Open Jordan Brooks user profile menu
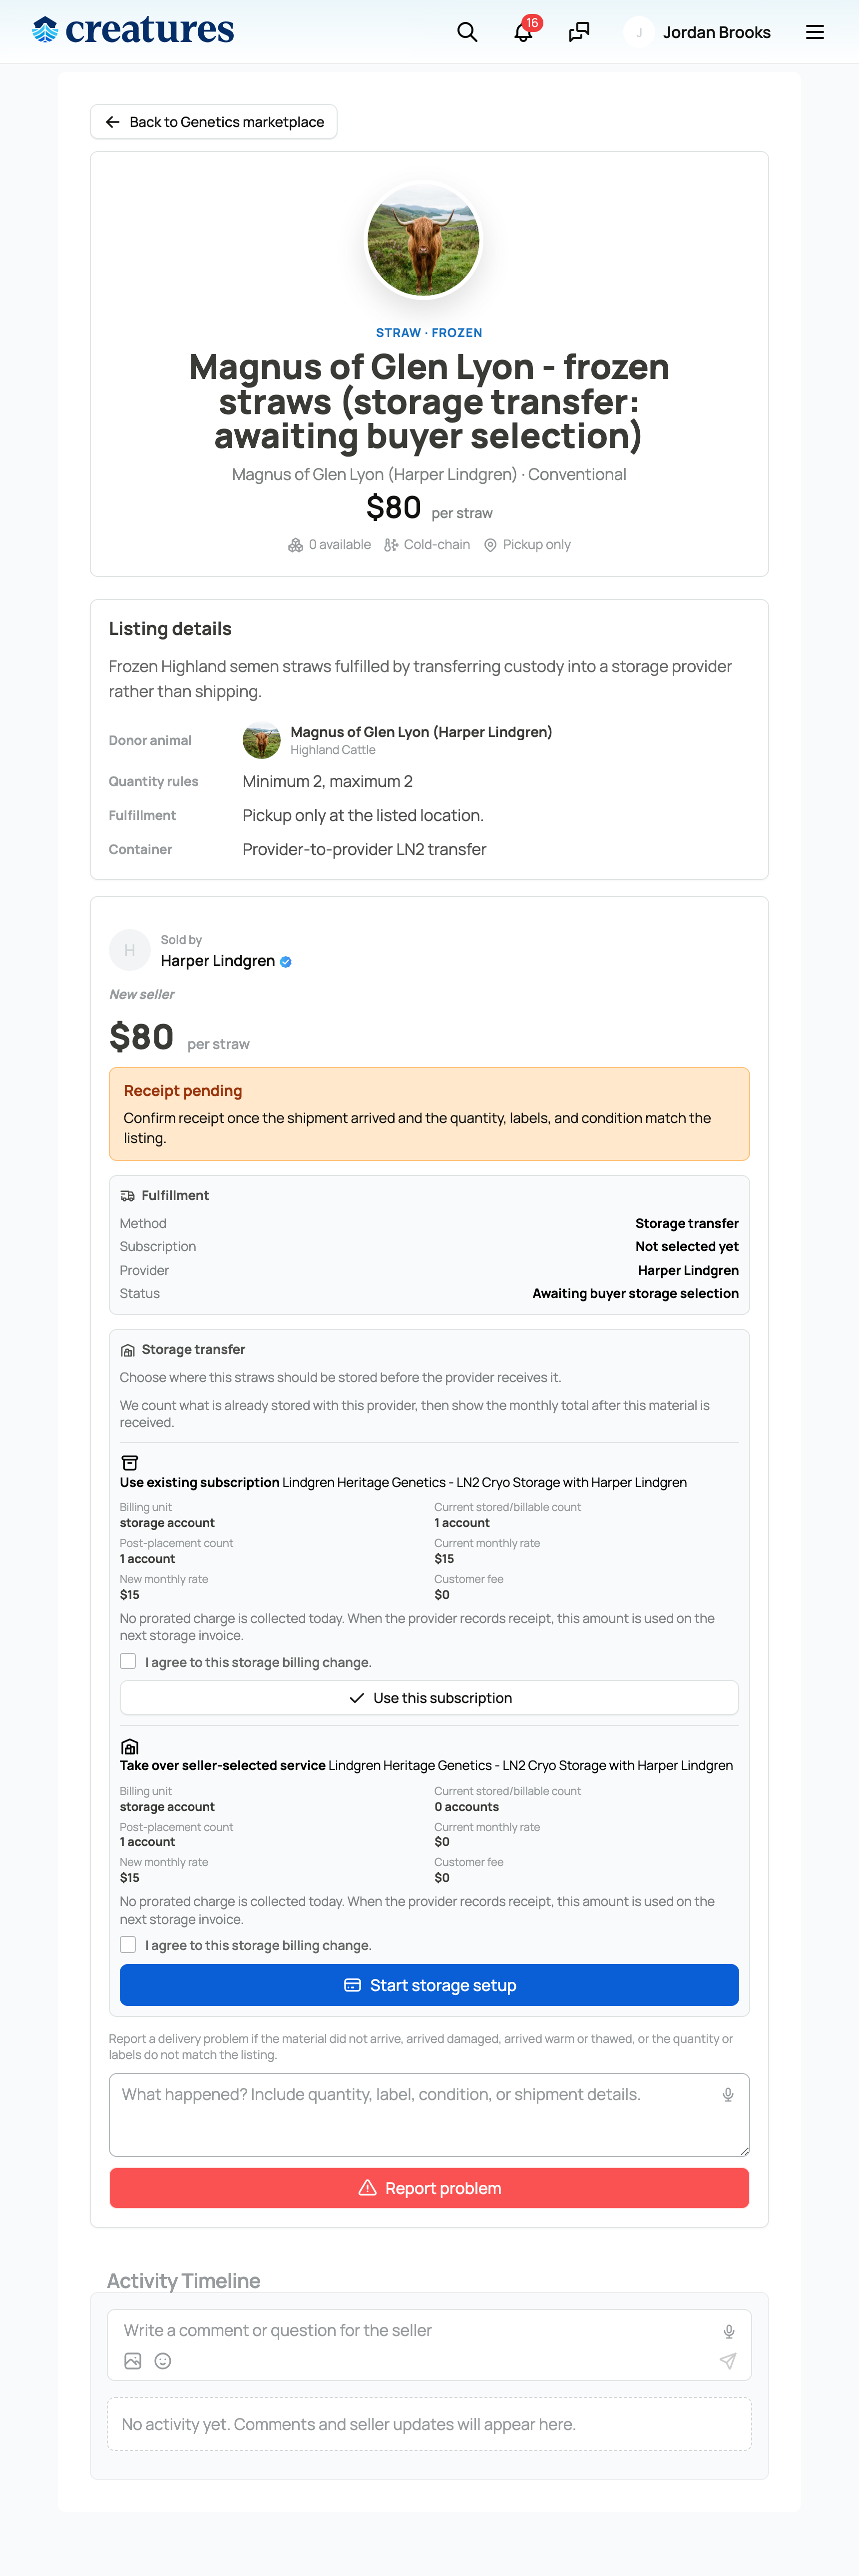This screenshot has width=859, height=2576. click(698, 32)
